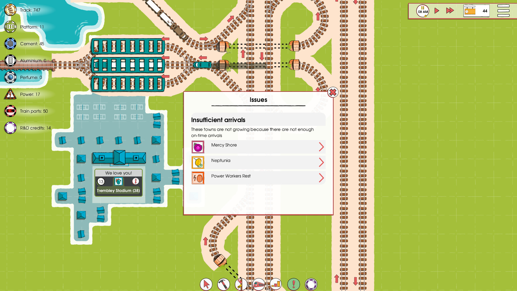Click the Trembley Stadium town label
This screenshot has width=517, height=291.
[118, 190]
